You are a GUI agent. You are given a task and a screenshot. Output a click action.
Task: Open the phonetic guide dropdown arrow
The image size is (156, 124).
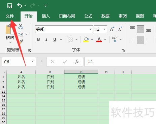click(x=121, y=39)
